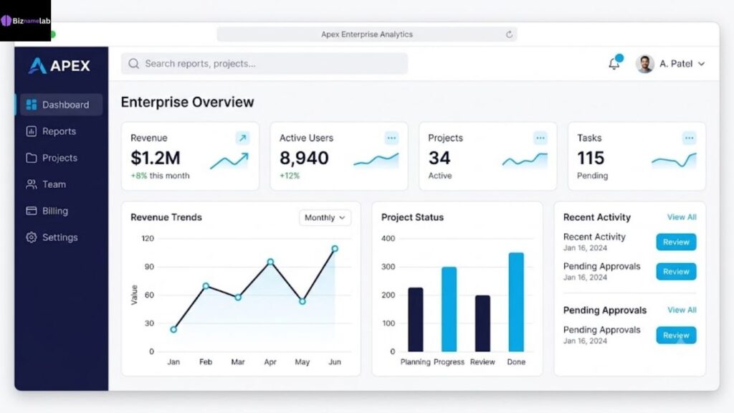734x413 pixels.
Task: Open notifications bell icon
Action: tap(614, 64)
